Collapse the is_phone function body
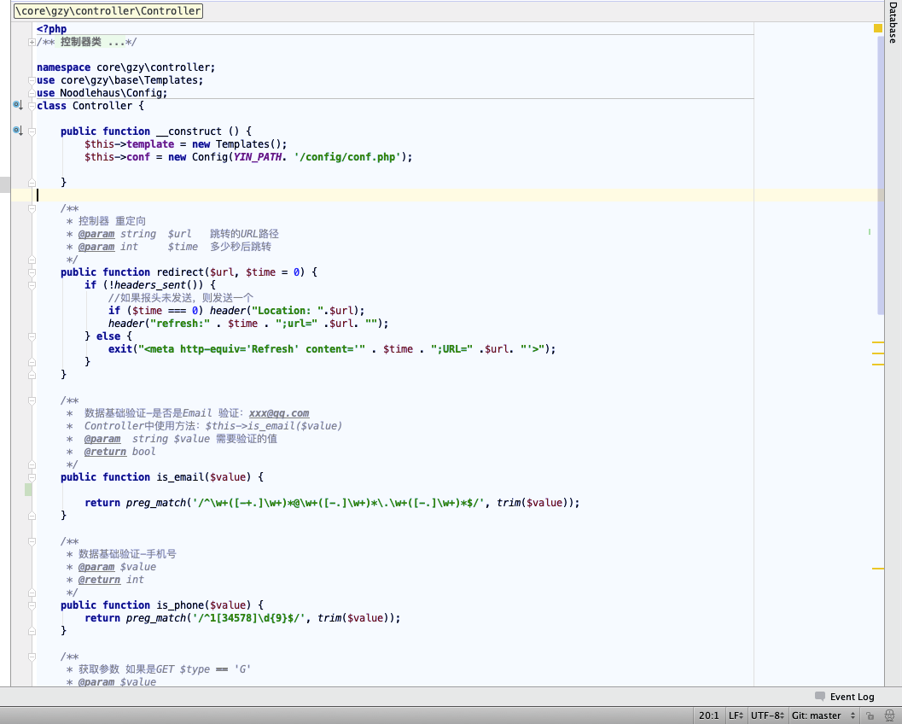 coord(32,606)
